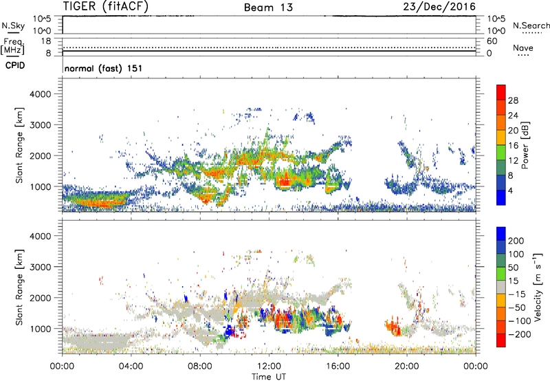Click the 60 tick on Nave axis
The height and width of the screenshot is (381, 550).
point(492,41)
